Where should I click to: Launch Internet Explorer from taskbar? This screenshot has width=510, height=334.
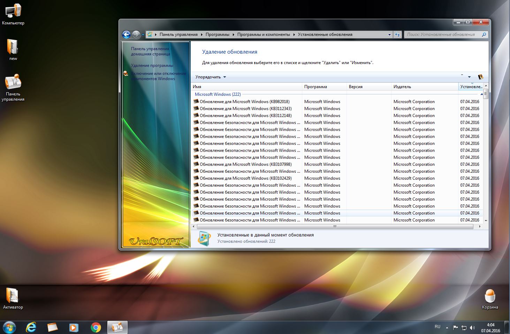point(31,327)
